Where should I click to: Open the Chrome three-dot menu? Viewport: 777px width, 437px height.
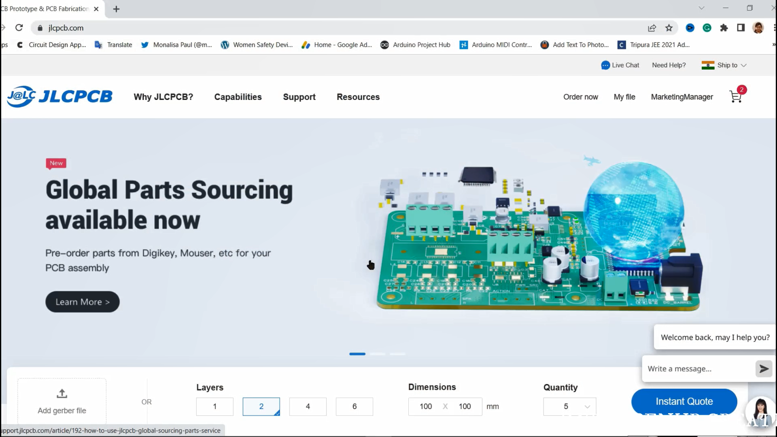(x=774, y=28)
